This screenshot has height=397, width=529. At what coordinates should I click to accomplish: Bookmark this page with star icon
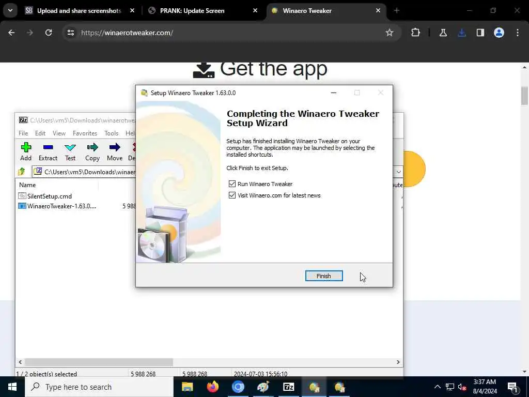pos(390,33)
